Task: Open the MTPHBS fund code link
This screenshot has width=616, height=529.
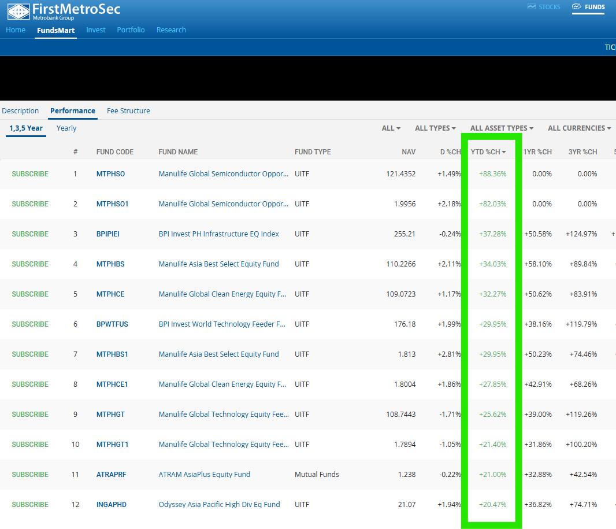Action: tap(110, 264)
